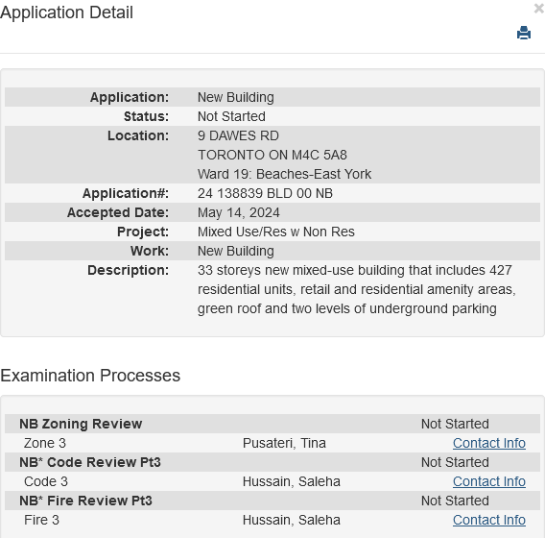Click the Accepted Date value May 14, 2024
Screen dimensions: 545x538
click(x=238, y=212)
